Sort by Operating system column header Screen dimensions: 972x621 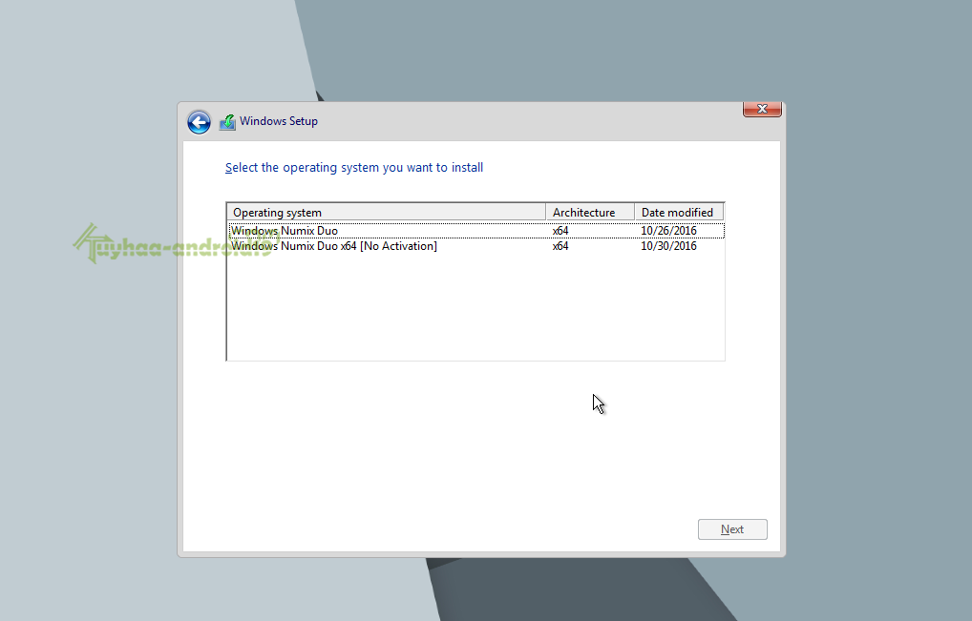(386, 213)
